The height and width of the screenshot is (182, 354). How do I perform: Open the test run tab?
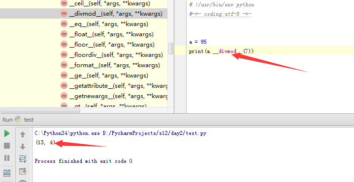pyautogui.click(x=29, y=120)
